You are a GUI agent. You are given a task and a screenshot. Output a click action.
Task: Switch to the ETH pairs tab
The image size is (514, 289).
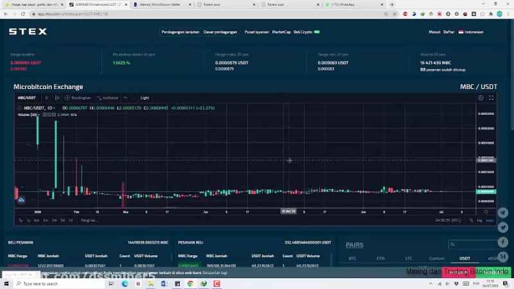coord(380,258)
